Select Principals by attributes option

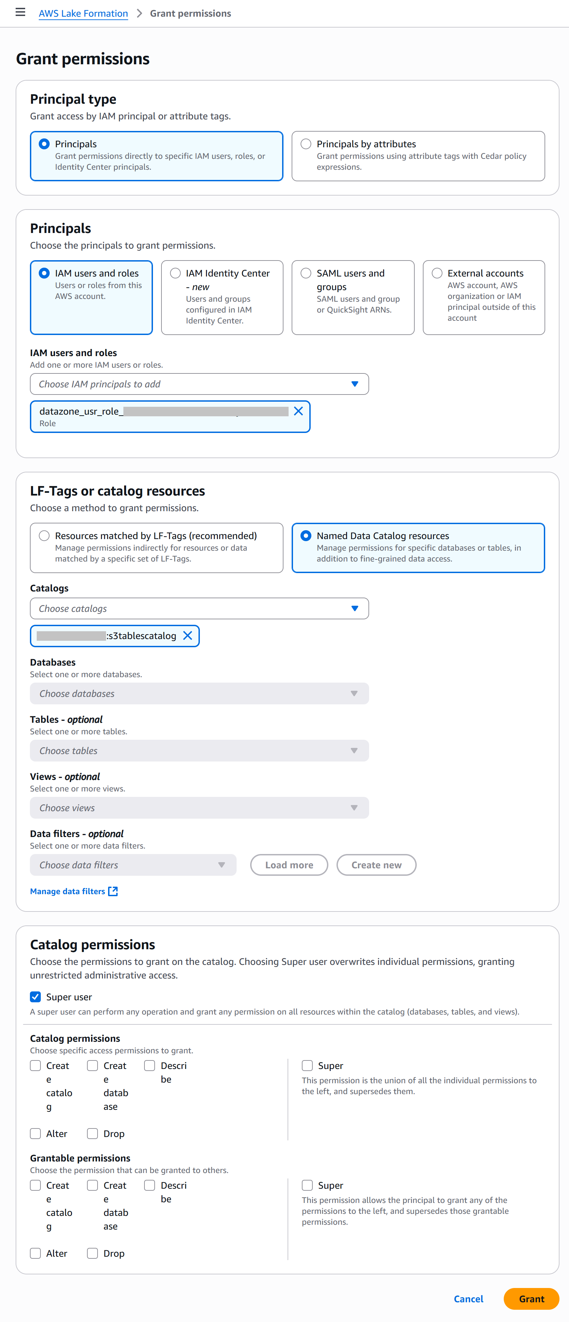pyautogui.click(x=306, y=144)
